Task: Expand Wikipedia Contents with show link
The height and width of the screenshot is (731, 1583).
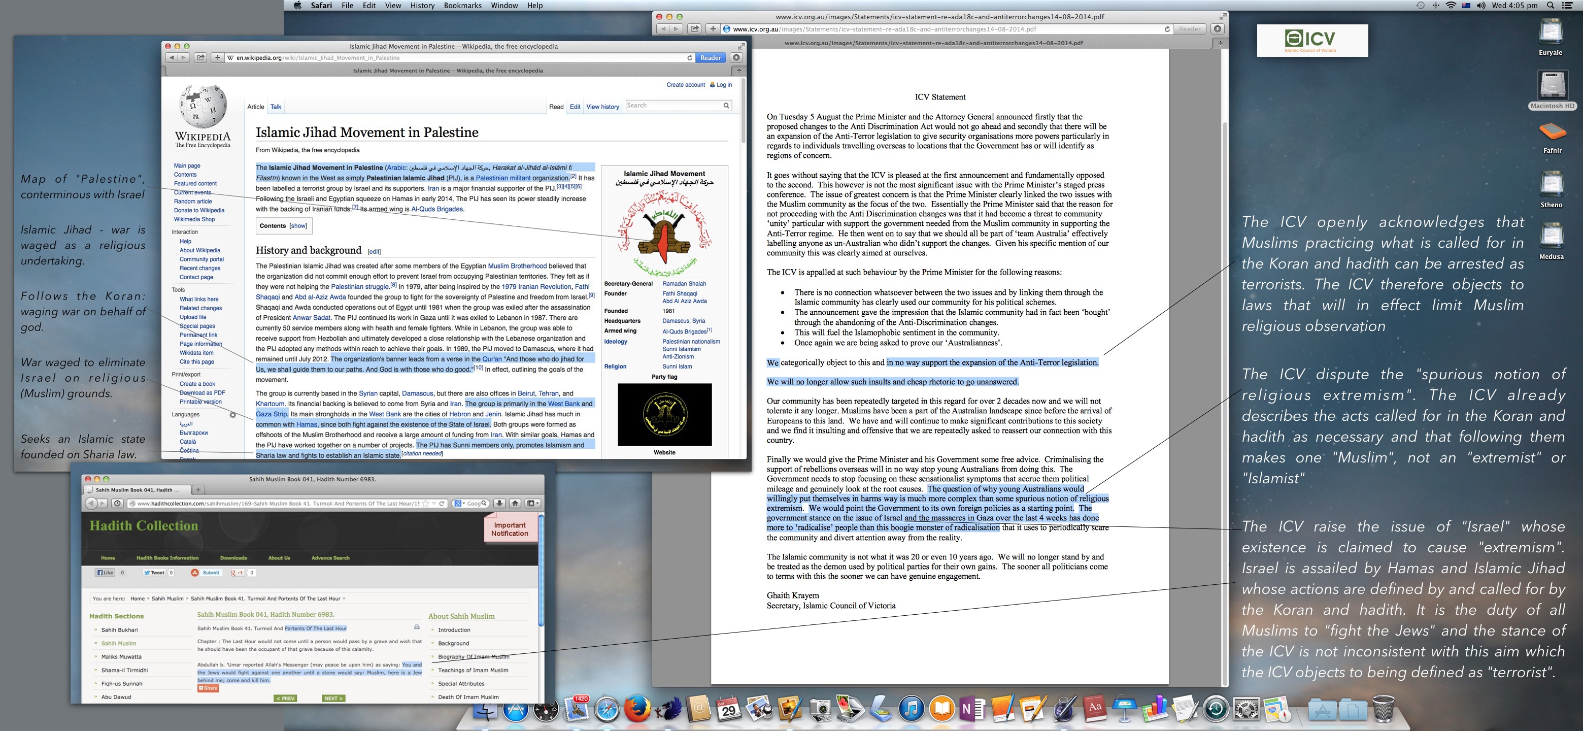Action: [298, 225]
